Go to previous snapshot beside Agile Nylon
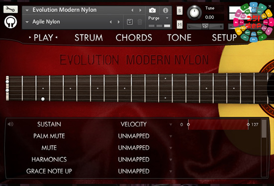The width and height of the screenshot is (274, 186). pyautogui.click(x=110, y=22)
